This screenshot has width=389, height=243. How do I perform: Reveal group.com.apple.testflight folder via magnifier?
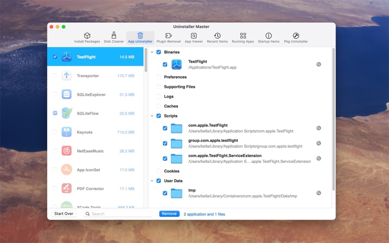click(318, 143)
